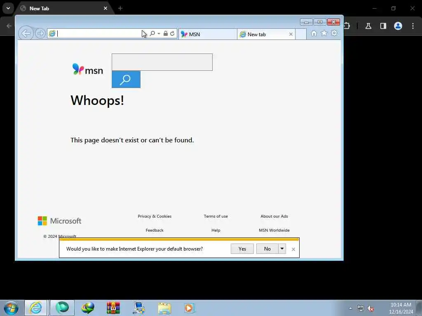Screen dimensions: 422x316
Task: Focus the Internet Explorer address bar
Action: click(x=98, y=34)
